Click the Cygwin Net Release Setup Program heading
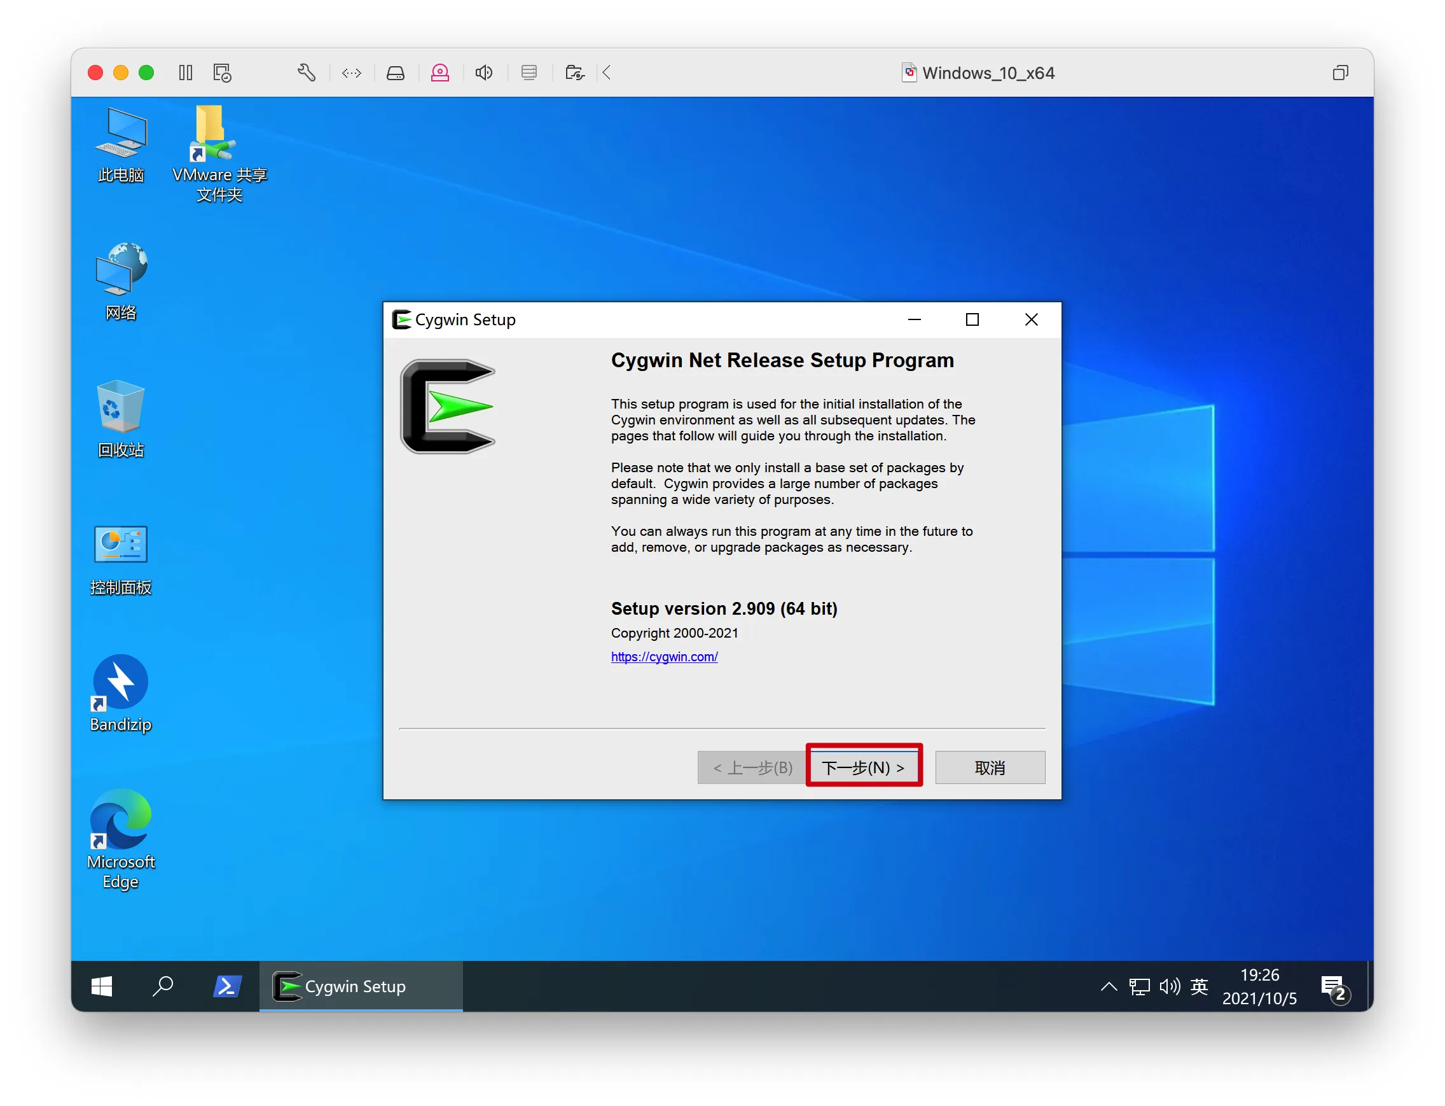Viewport: 1445px width, 1106px height. [782, 360]
